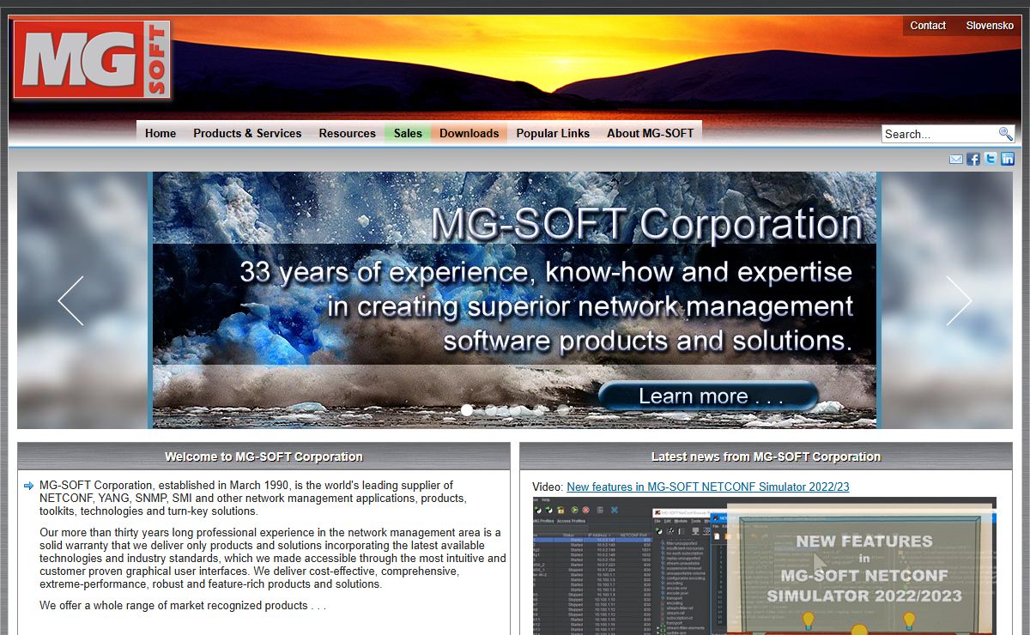Open the Facebook icon link
1030x635 pixels.
coord(973,159)
